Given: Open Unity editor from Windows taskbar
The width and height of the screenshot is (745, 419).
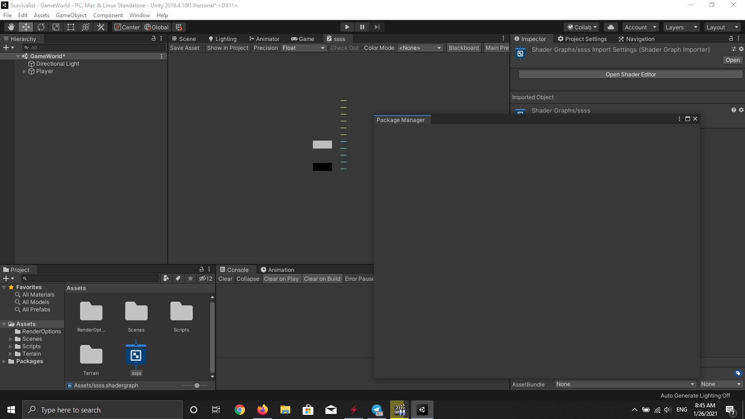Looking at the screenshot, I should click(422, 410).
